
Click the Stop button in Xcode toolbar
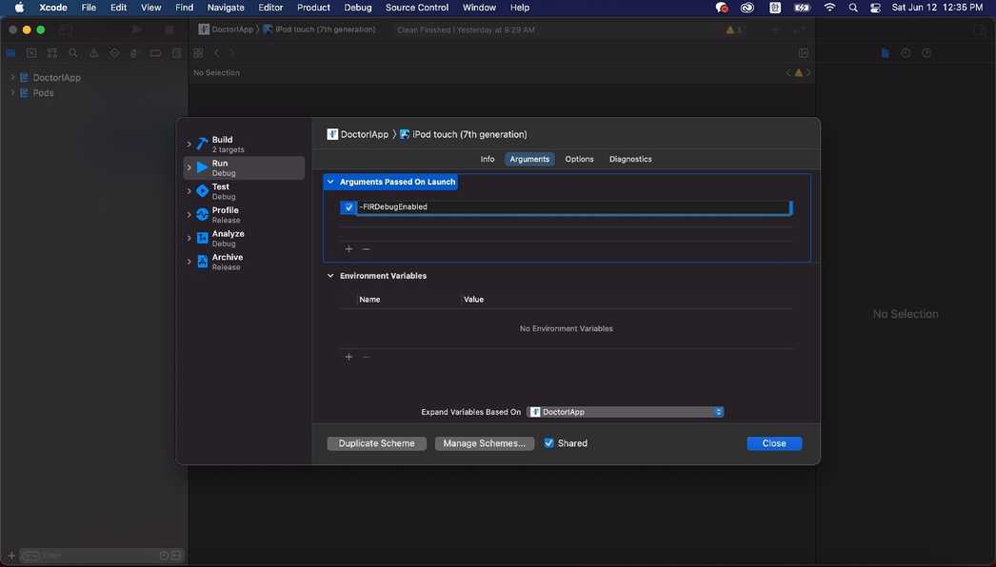pos(169,29)
